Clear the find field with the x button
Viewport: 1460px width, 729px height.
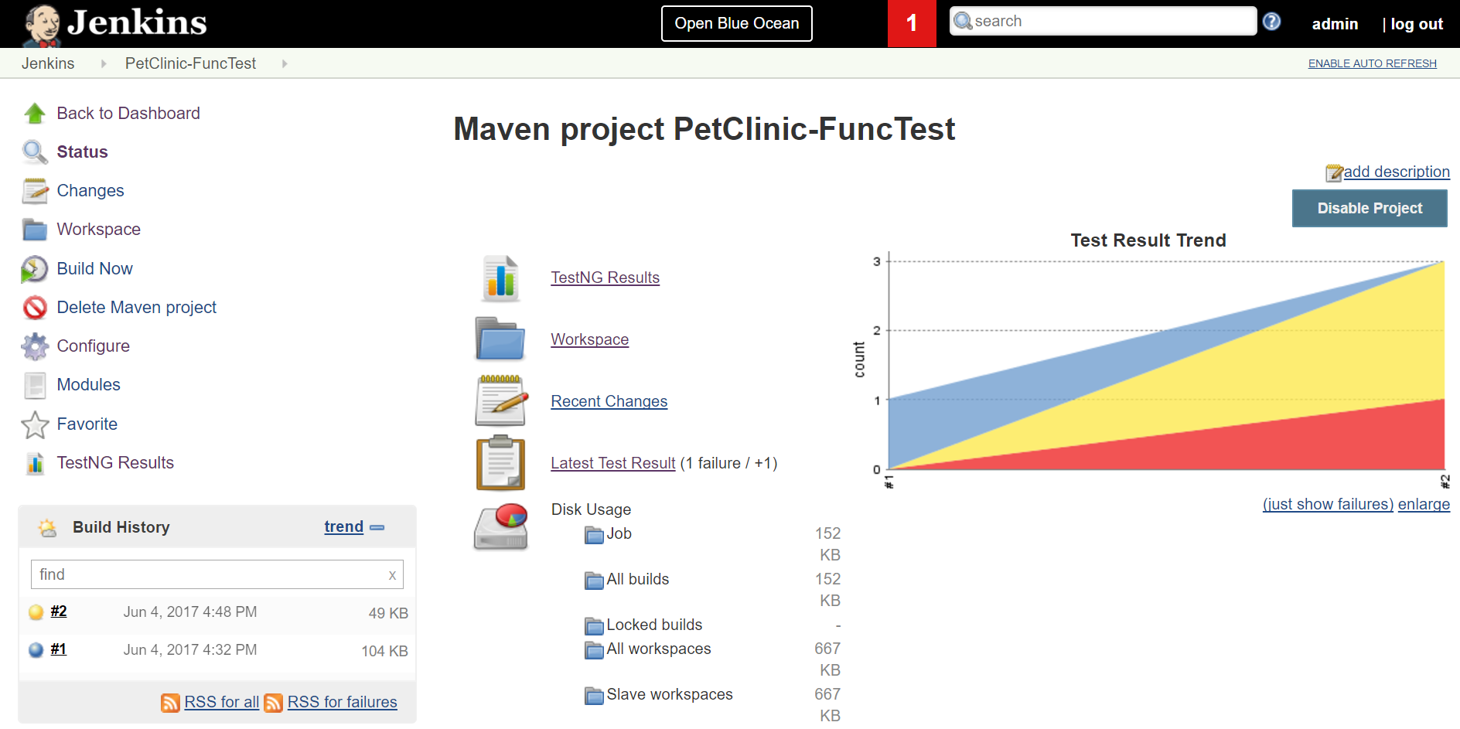(x=392, y=575)
